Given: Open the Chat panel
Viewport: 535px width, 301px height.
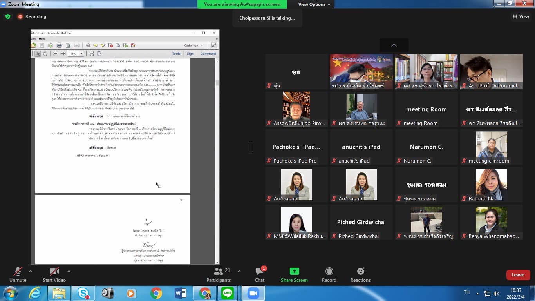Looking at the screenshot, I should 259,274.
